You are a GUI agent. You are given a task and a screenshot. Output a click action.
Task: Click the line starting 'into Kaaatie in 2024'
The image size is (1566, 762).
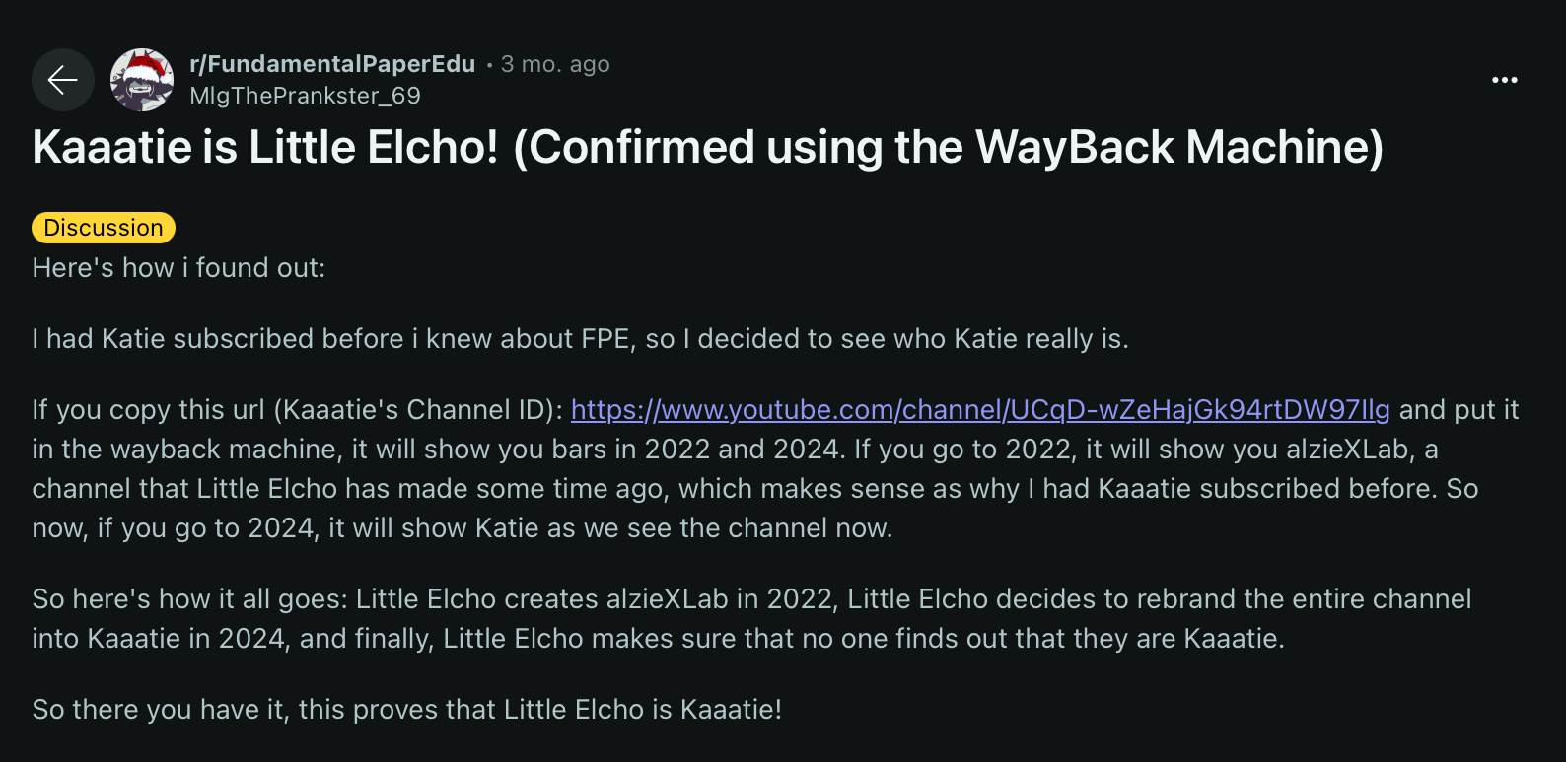658,639
